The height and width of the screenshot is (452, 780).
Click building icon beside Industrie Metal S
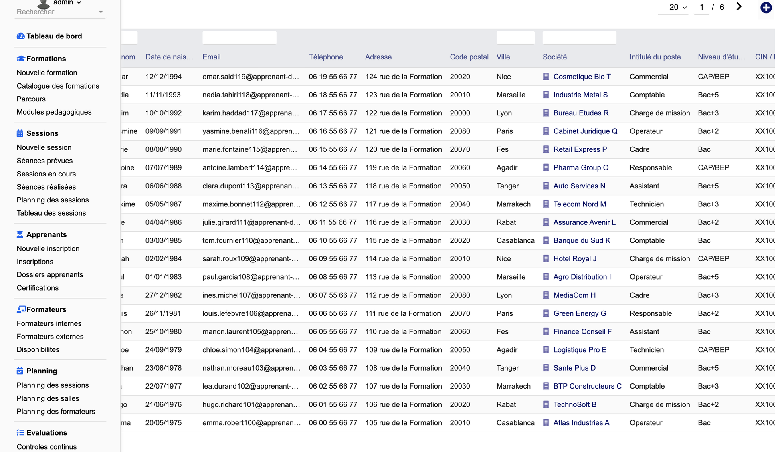pos(546,95)
